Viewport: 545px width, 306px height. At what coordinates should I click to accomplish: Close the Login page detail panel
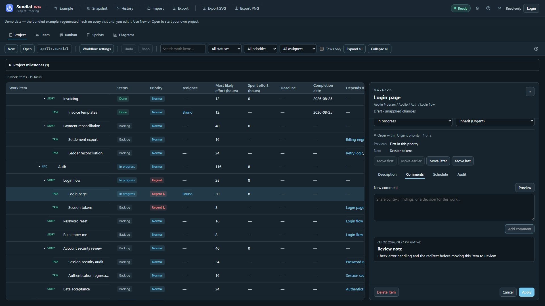click(530, 92)
